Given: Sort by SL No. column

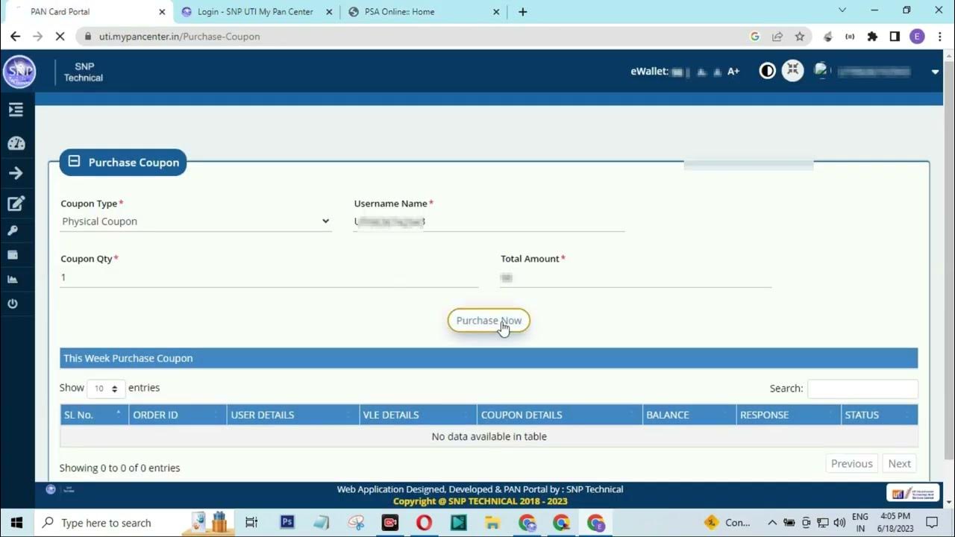Looking at the screenshot, I should pyautogui.click(x=94, y=415).
